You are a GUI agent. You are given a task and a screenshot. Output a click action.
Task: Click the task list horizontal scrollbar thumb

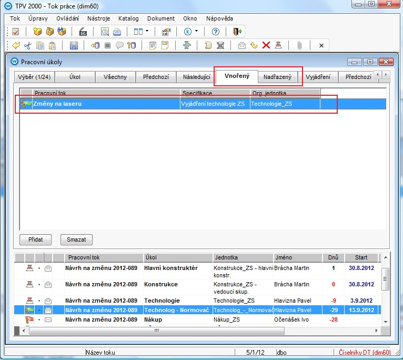click(157, 331)
